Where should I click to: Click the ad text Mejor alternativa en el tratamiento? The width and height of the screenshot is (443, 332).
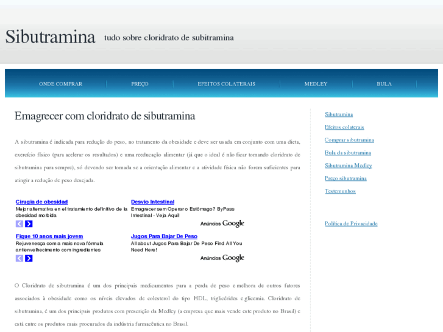pos(71,212)
